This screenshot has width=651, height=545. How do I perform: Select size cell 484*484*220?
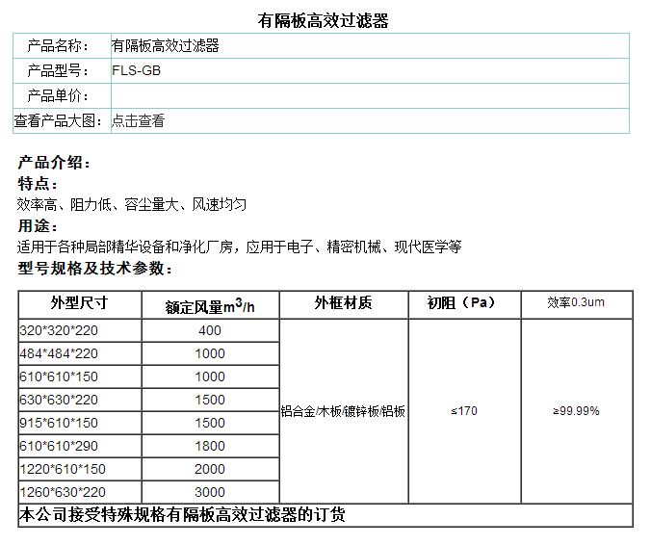[x=59, y=353]
